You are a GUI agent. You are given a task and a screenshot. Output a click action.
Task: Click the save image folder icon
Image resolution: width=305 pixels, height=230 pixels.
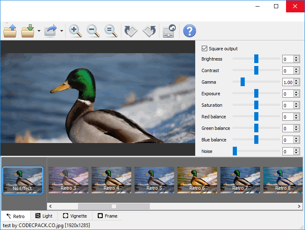tap(28, 31)
